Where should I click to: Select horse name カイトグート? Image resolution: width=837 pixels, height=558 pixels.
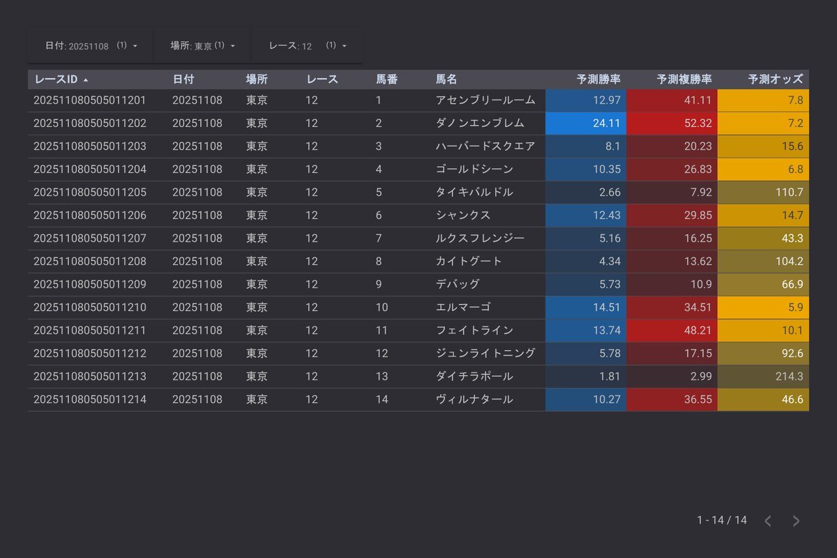469,262
